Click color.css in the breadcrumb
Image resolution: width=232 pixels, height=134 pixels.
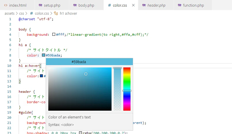tap(42, 13)
